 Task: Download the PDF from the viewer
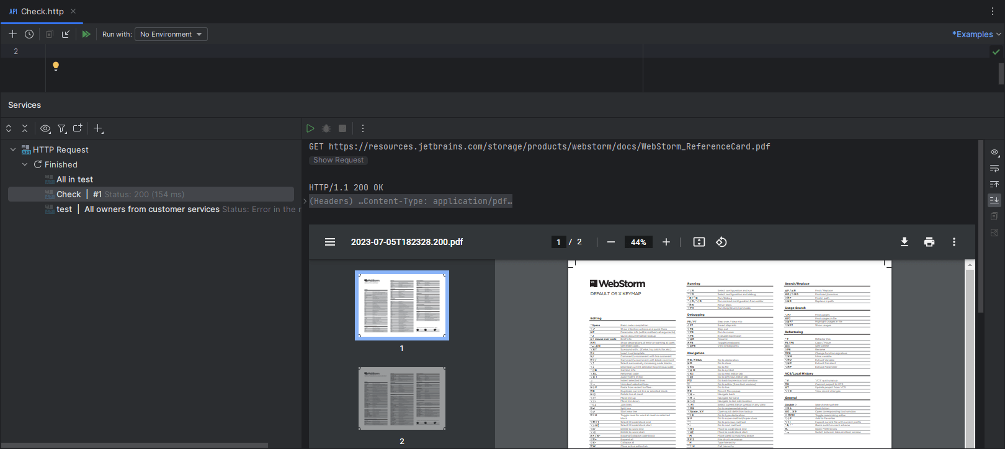(x=904, y=242)
